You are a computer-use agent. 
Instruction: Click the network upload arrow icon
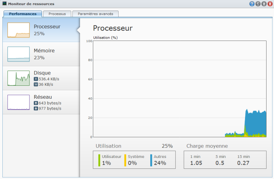click(36, 103)
